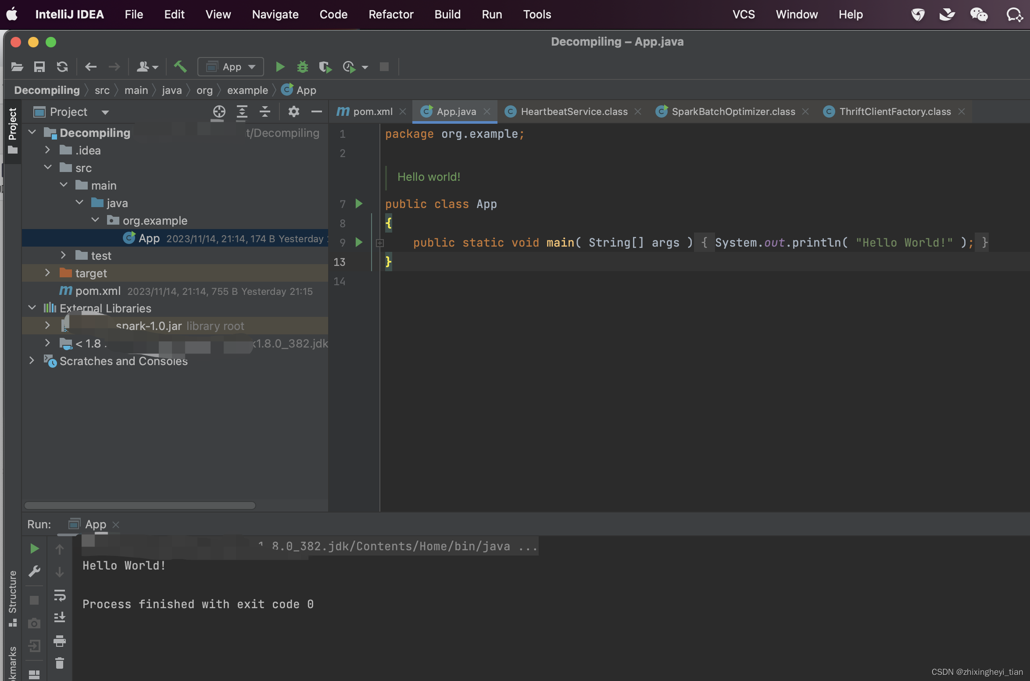Navigate back with the left arrow
Viewport: 1030px width, 681px height.
pyautogui.click(x=91, y=67)
